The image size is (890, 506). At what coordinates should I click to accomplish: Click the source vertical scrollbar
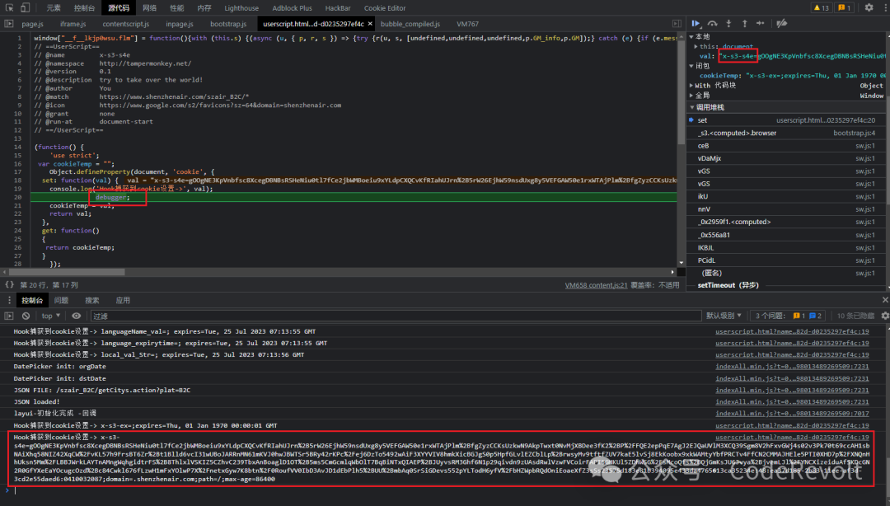tap(682, 91)
